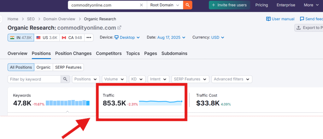Viewport: 323px width, 139px height.
Task: Open the Intent filter dropdown
Action: click(158, 79)
